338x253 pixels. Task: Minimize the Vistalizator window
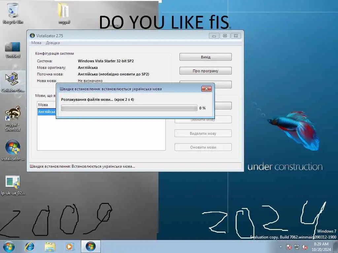214,36
